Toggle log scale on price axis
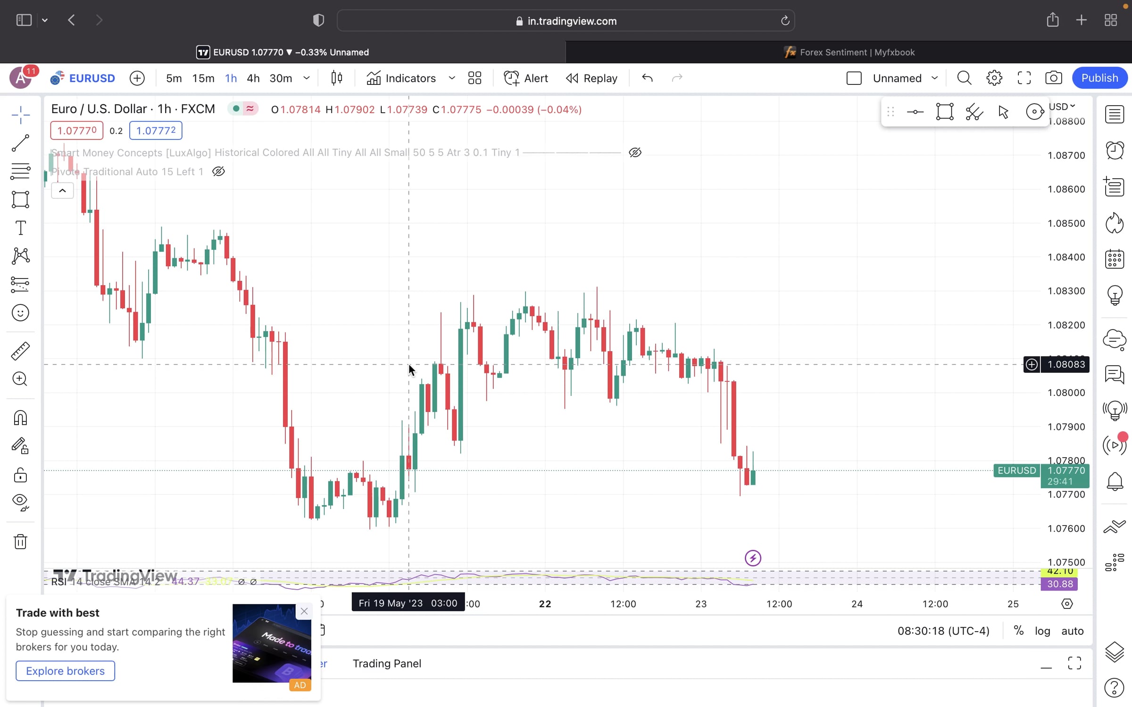This screenshot has height=707, width=1132. [x=1042, y=631]
